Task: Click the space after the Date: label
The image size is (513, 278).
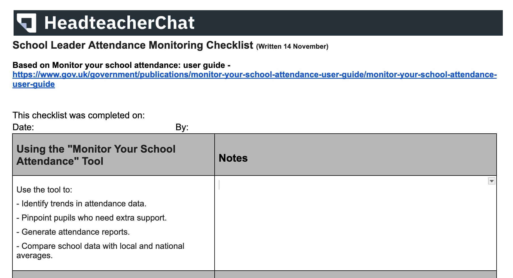Action: point(102,127)
